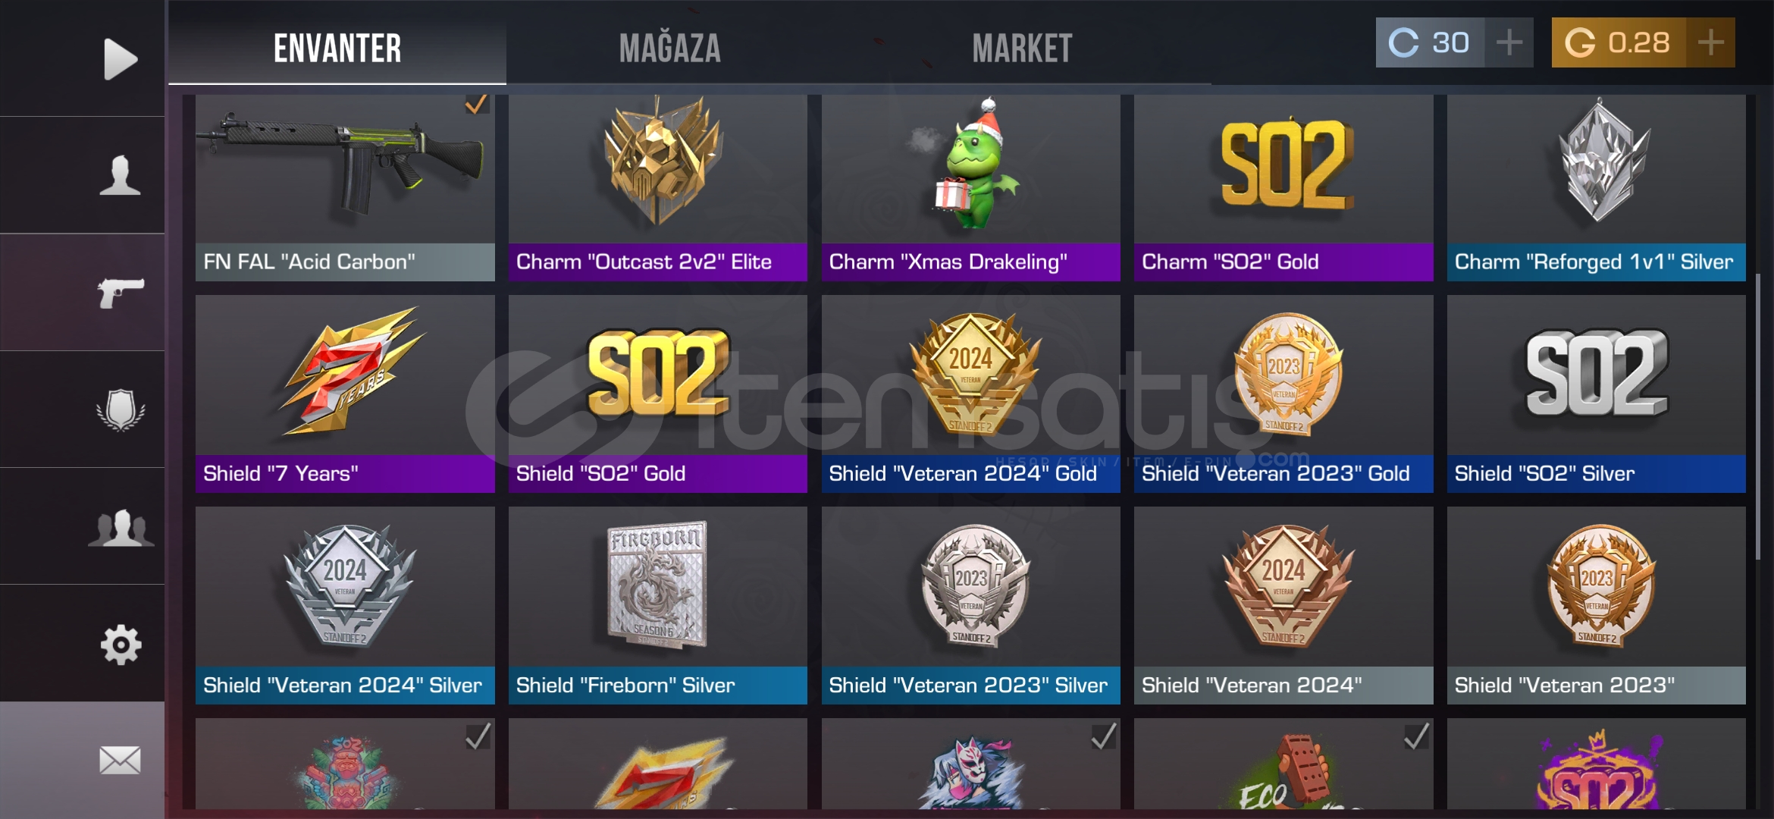Switch to the Mağaza tab
The height and width of the screenshot is (819, 1774).
[x=669, y=49]
